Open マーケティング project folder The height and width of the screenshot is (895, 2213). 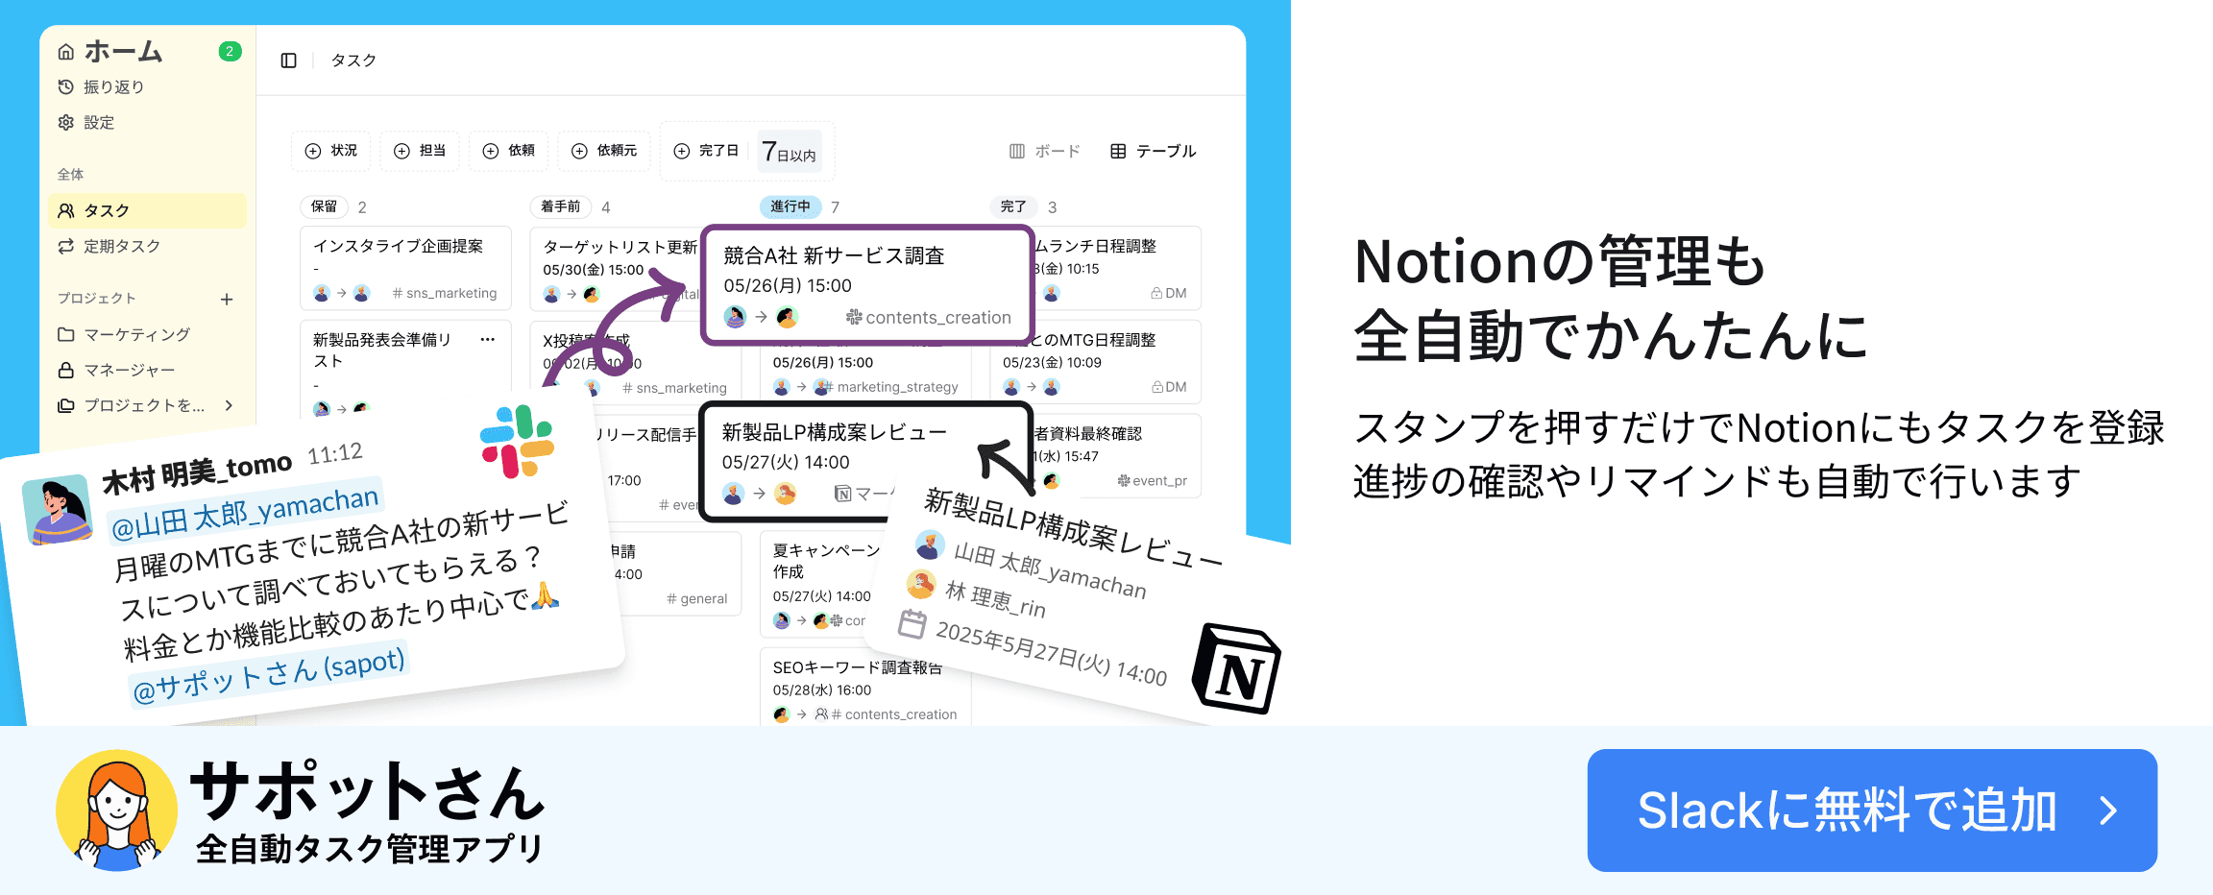point(124,334)
